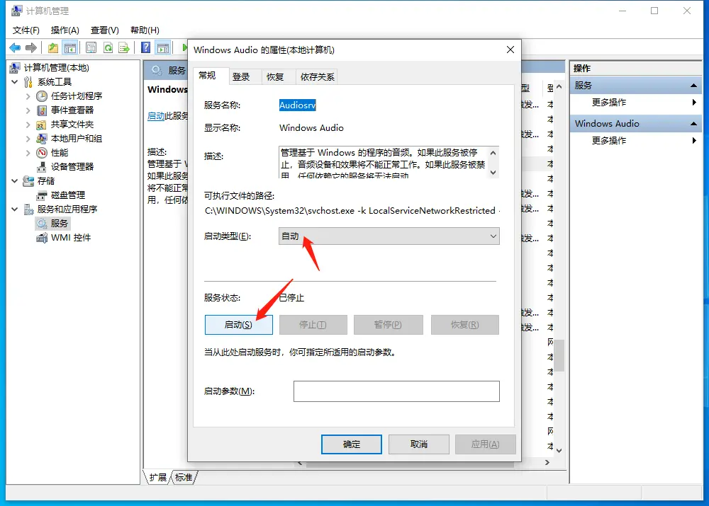Click the services list scroll-up arrow
The width and height of the screenshot is (709, 506).
(x=559, y=86)
